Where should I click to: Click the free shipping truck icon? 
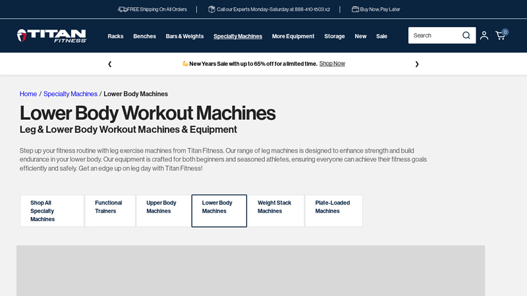123,9
